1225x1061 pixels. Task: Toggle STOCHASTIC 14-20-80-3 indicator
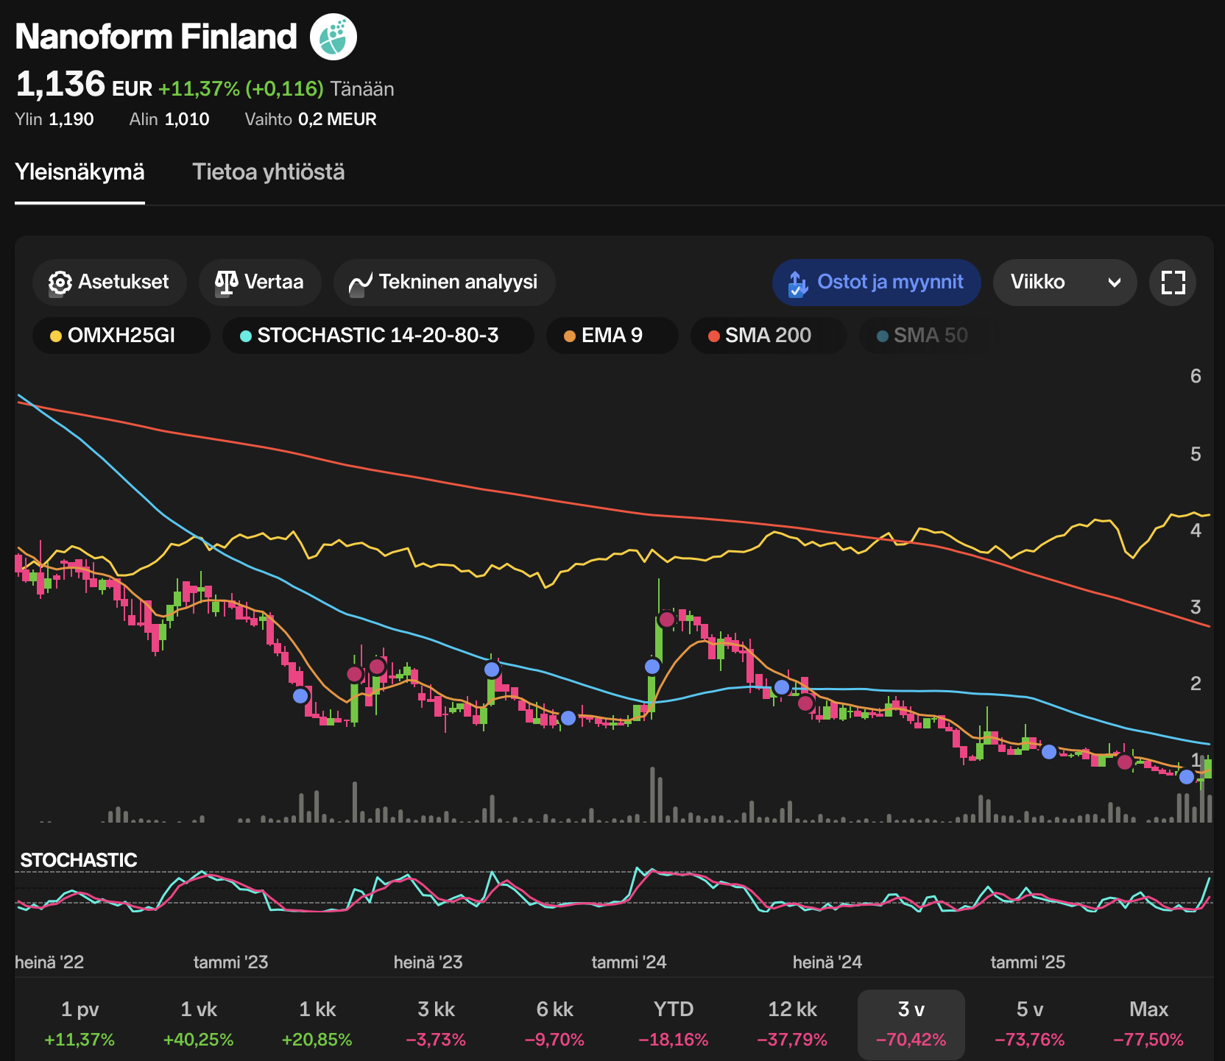[378, 336]
